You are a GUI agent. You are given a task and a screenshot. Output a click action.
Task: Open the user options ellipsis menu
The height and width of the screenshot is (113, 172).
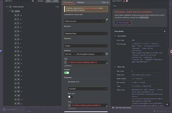pyautogui.click(x=21, y=109)
